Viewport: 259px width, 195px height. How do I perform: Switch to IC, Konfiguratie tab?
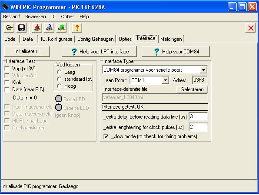pos(56,39)
